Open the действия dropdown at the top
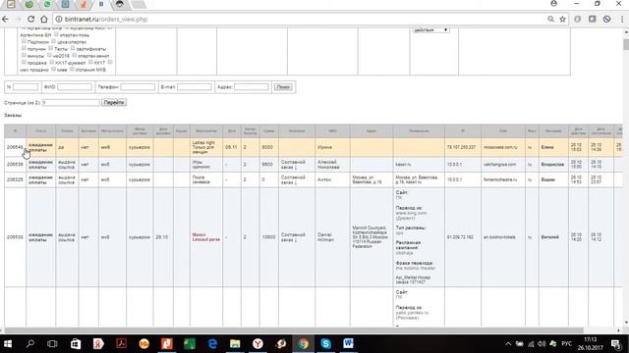This screenshot has width=629, height=353. 430,30
